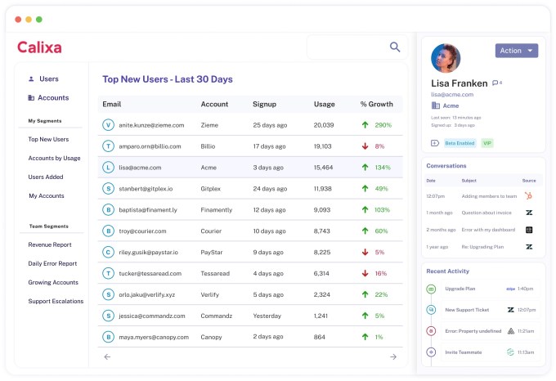Sort by Signup column header
Image resolution: width=556 pixels, height=381 pixels.
265,104
